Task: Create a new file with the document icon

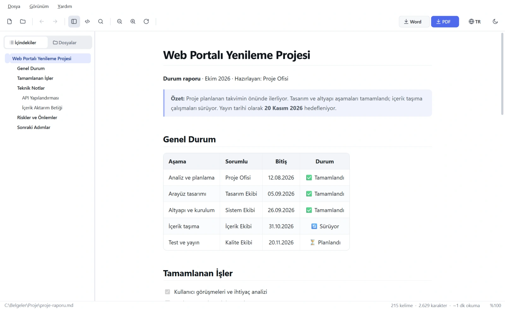Action: coord(9,21)
